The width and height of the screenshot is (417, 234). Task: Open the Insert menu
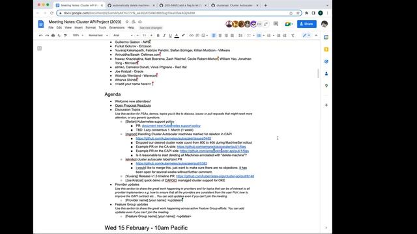(x=78, y=27)
